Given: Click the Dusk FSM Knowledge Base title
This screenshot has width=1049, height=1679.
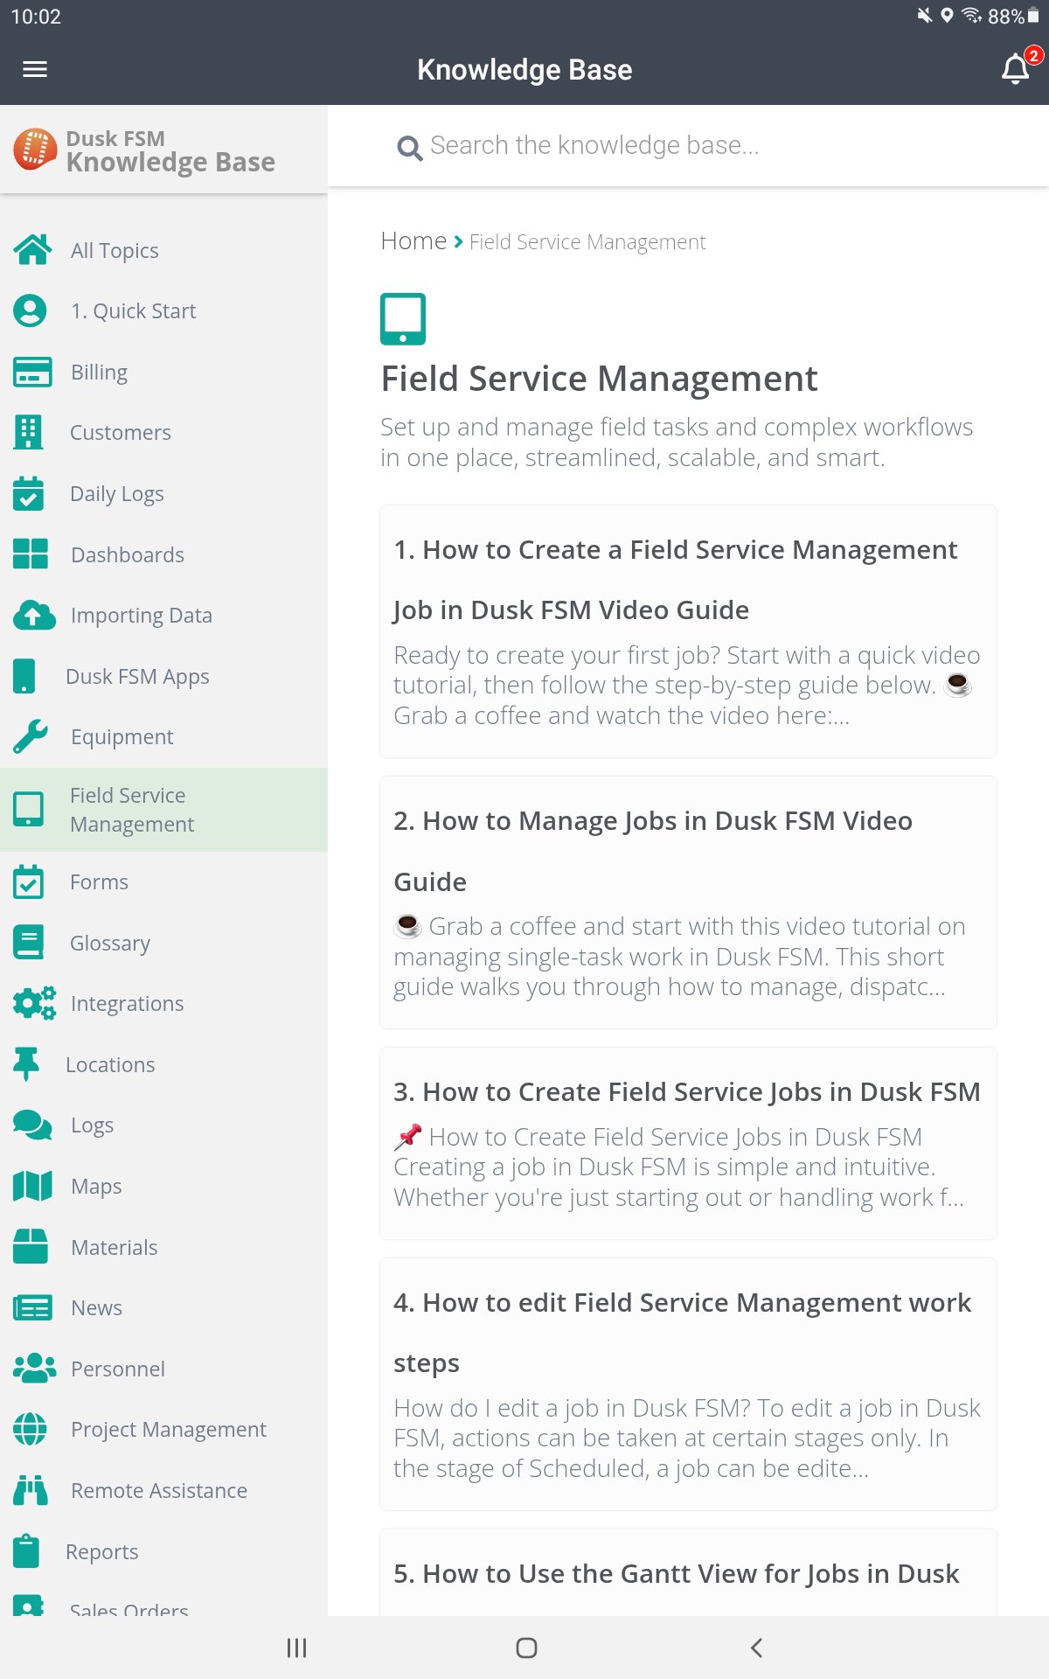Looking at the screenshot, I should pos(170,150).
